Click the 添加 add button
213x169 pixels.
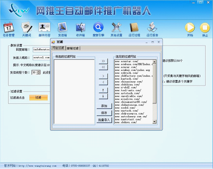(104, 106)
